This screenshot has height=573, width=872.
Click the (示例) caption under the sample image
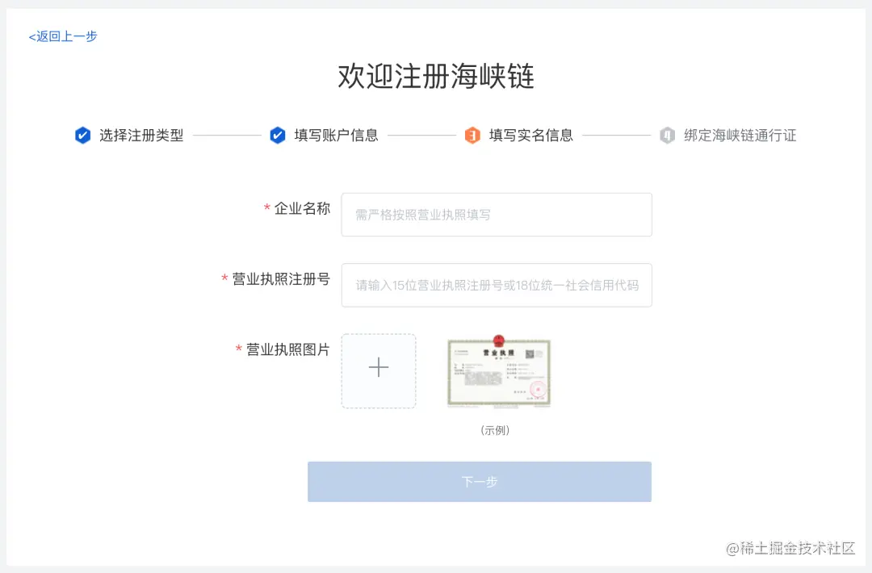pos(497,430)
